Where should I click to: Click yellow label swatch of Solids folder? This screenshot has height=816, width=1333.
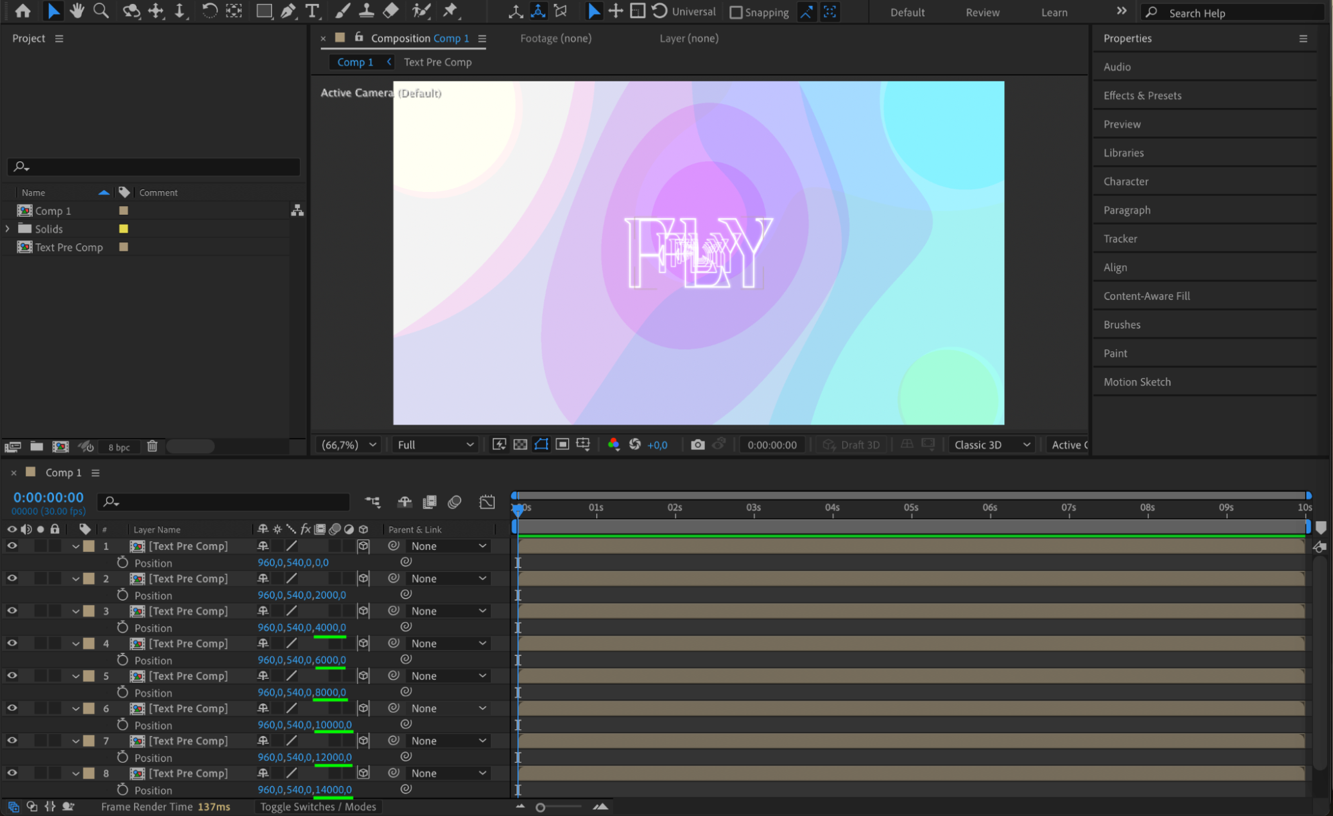(x=123, y=229)
